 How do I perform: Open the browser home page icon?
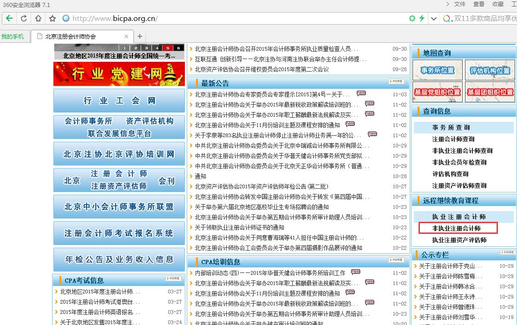[x=38, y=19]
